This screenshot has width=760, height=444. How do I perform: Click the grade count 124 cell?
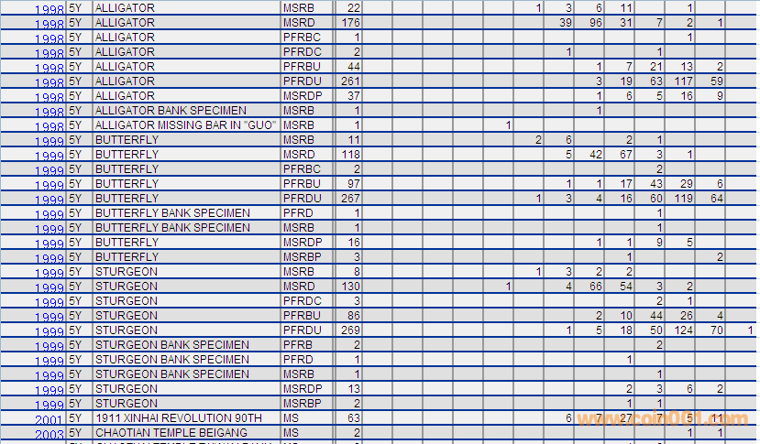(x=682, y=330)
